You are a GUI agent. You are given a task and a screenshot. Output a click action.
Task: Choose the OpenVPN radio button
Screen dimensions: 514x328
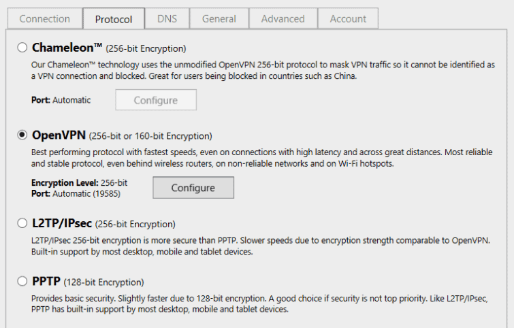(22, 135)
